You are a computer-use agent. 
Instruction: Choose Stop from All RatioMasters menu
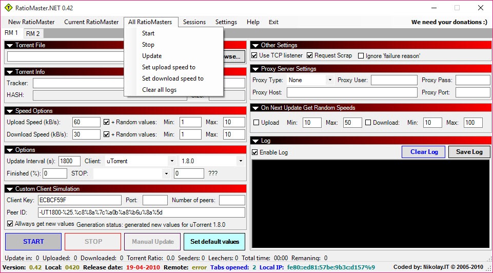[x=173, y=45]
